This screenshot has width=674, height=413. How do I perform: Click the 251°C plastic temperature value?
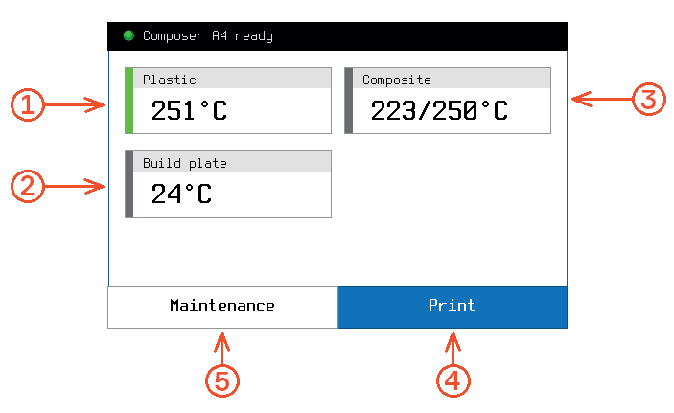coord(189,110)
